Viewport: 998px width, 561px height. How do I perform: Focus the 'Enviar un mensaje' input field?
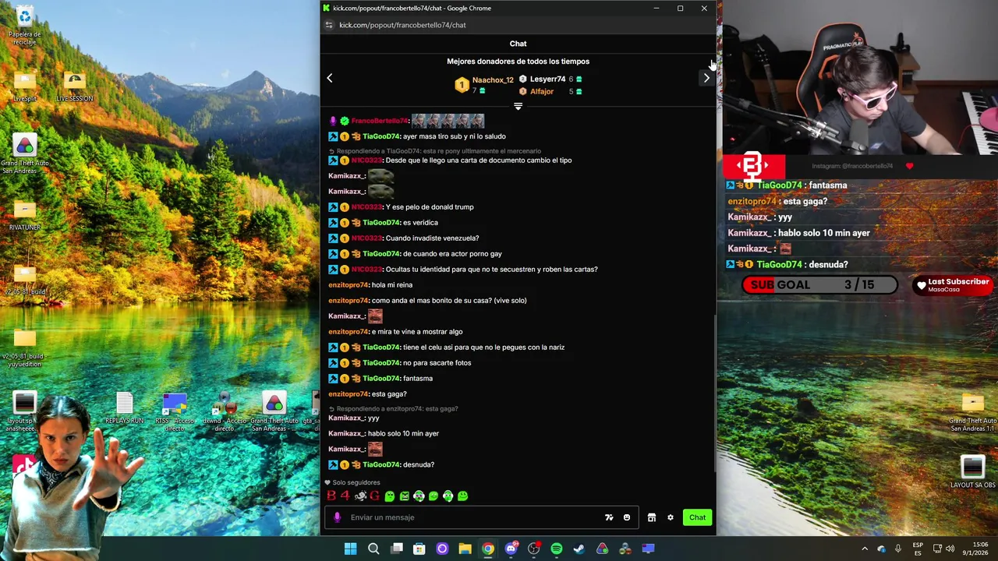point(482,517)
